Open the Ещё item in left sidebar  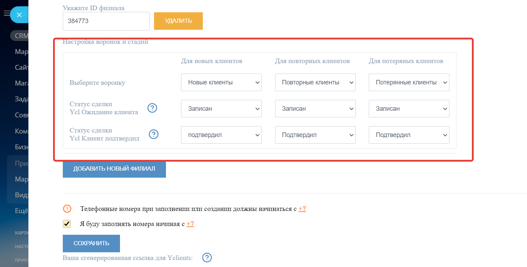pyautogui.click(x=21, y=211)
